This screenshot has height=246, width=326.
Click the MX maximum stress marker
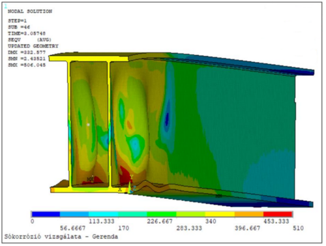coord(90,179)
